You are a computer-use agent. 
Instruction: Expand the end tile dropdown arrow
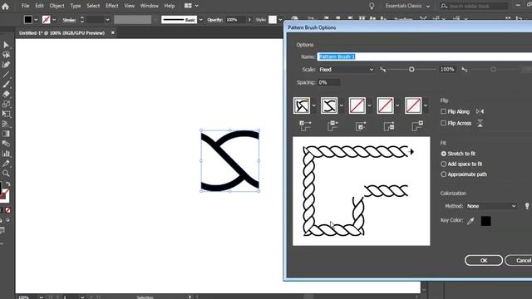pos(426,105)
